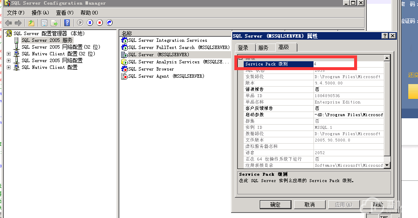Click the SQL Server (MSSQLSERVER) service icon
Screen dimensions: 418x218
click(124, 54)
